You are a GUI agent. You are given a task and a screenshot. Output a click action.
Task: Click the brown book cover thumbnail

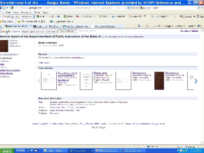tap(4, 46)
